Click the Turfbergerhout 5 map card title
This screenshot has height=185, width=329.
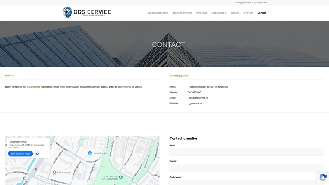[17, 141]
